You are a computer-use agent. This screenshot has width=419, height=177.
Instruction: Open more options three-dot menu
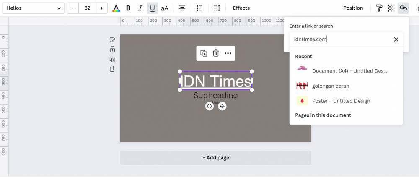click(228, 53)
